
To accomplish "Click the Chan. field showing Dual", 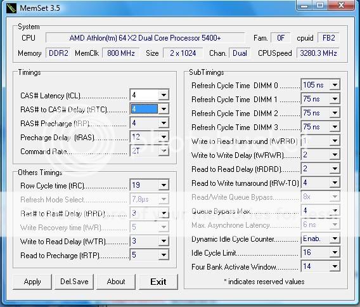I will tap(240, 53).
